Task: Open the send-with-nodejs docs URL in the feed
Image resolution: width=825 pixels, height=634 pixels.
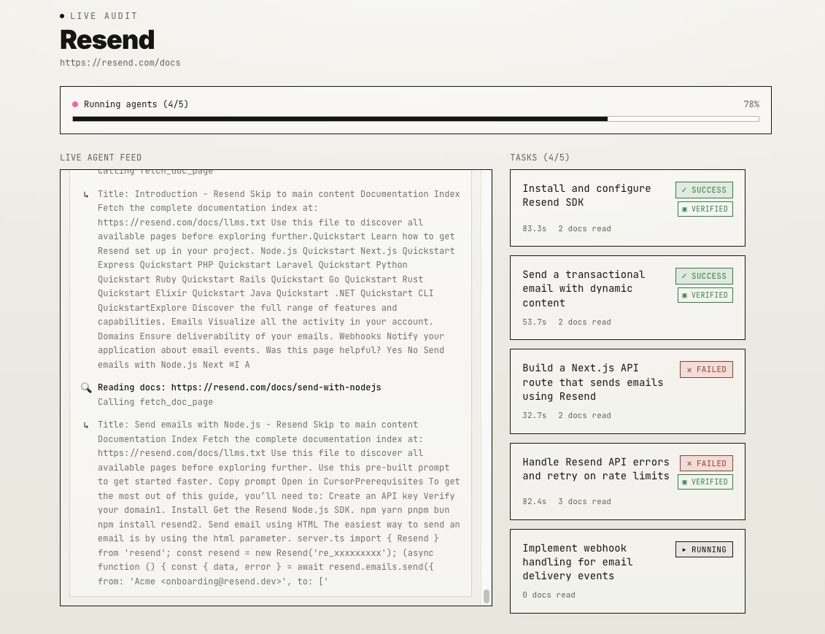Action: click(276, 387)
